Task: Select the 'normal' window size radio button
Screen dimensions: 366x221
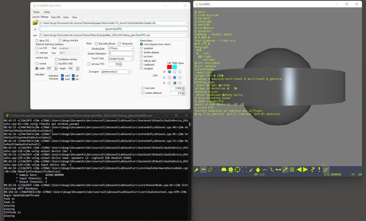Action: click(x=37, y=63)
